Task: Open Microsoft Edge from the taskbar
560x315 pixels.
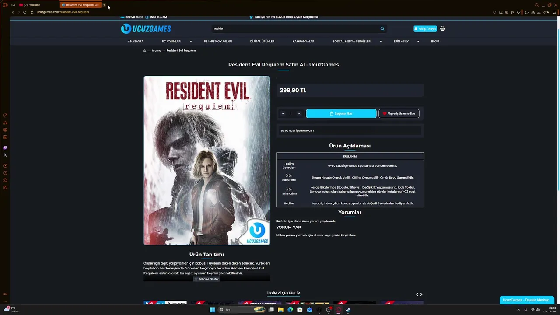Action: click(290, 310)
